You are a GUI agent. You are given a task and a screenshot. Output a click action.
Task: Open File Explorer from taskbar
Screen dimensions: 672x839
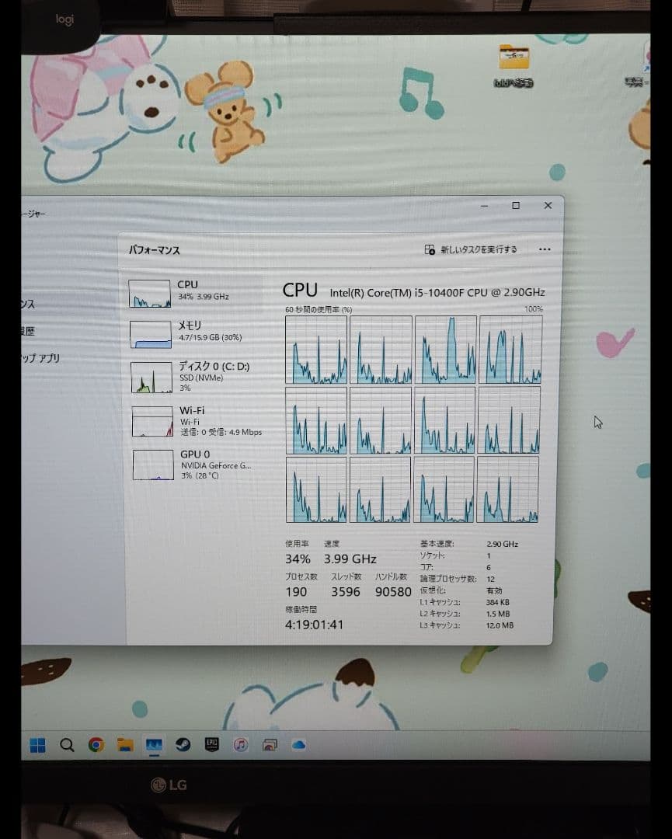coord(125,745)
